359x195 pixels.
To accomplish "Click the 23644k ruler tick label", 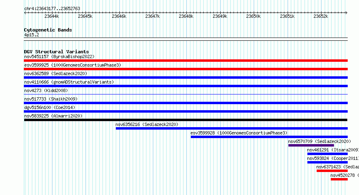I will (52, 16).
